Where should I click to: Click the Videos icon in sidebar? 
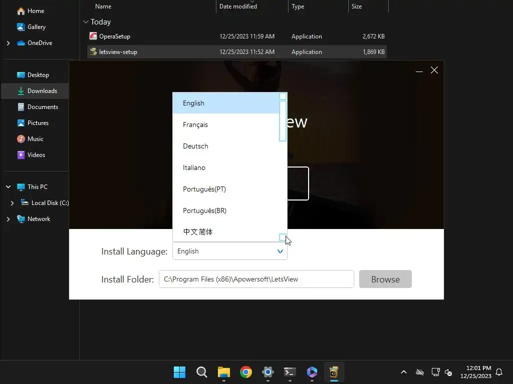tap(21, 155)
